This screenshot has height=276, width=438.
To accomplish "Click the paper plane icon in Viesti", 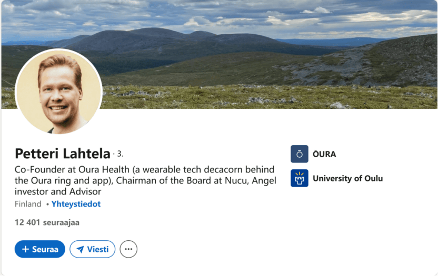I will pos(80,249).
